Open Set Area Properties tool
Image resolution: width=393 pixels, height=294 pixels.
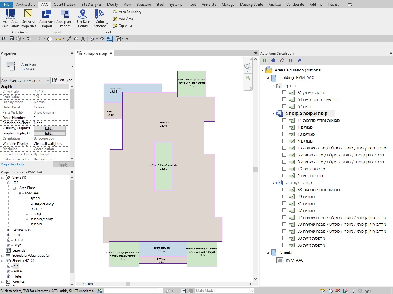click(28, 19)
